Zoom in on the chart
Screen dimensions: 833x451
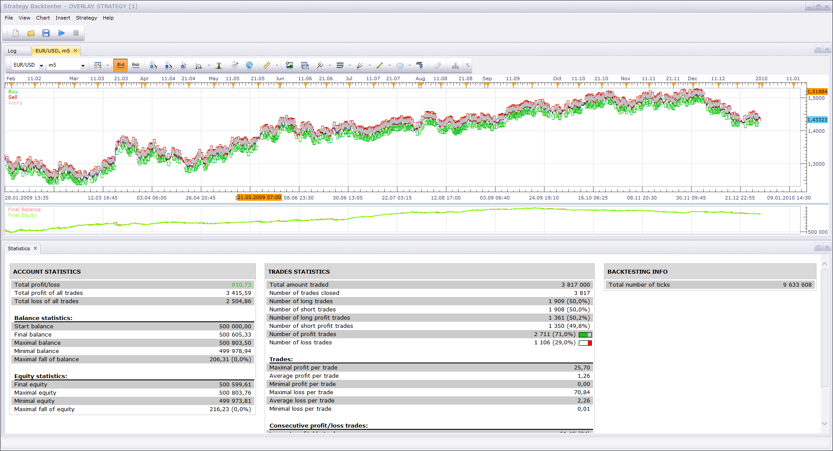153,65
